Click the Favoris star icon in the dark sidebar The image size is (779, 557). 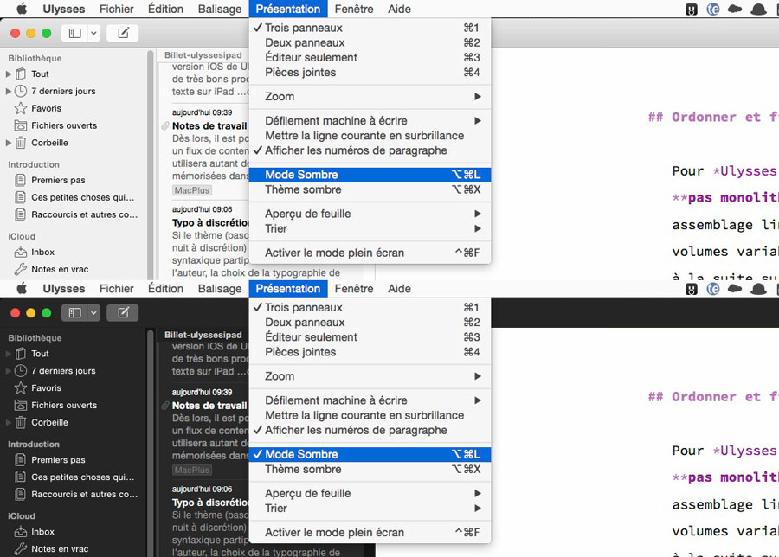pos(21,387)
